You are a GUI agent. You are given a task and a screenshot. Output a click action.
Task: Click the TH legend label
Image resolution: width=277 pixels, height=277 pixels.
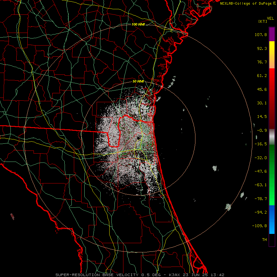click(x=264, y=240)
